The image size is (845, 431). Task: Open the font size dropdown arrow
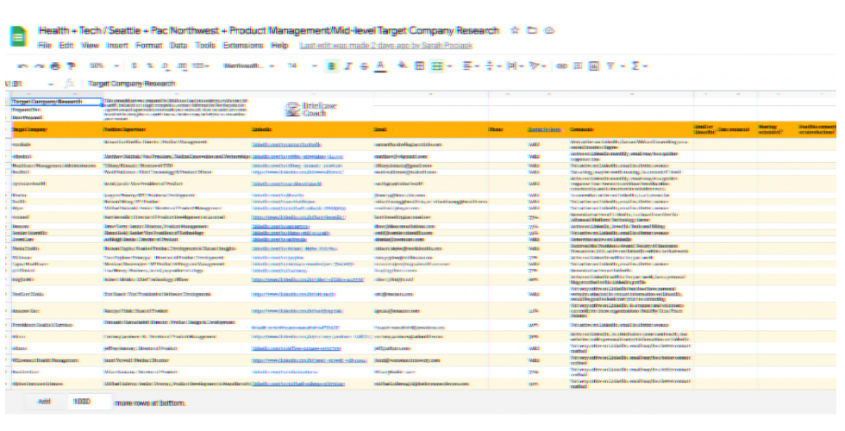pyautogui.click(x=315, y=66)
